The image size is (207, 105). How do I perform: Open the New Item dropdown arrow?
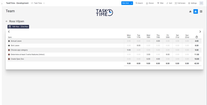pyautogui.click(x=131, y=3)
